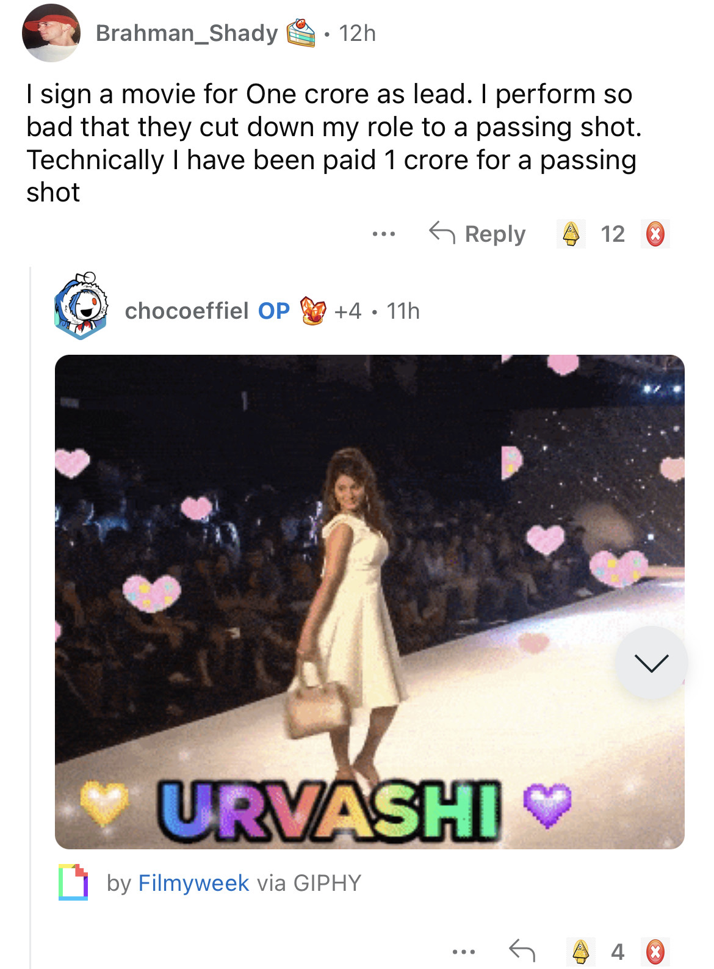Click the GIPHY logo icon
The height and width of the screenshot is (969, 714).
click(x=73, y=882)
